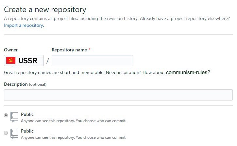Viewport: 237px width, 146px height.
Task: Click the Owner field label
Action: pyautogui.click(x=11, y=50)
